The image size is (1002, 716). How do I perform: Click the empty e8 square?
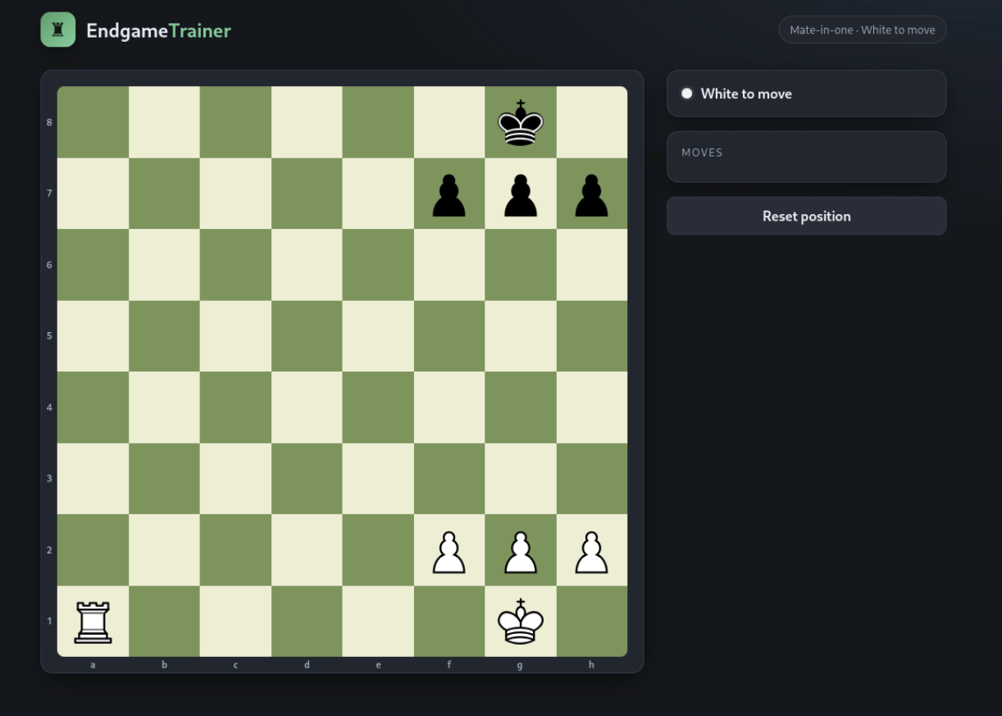click(x=378, y=122)
